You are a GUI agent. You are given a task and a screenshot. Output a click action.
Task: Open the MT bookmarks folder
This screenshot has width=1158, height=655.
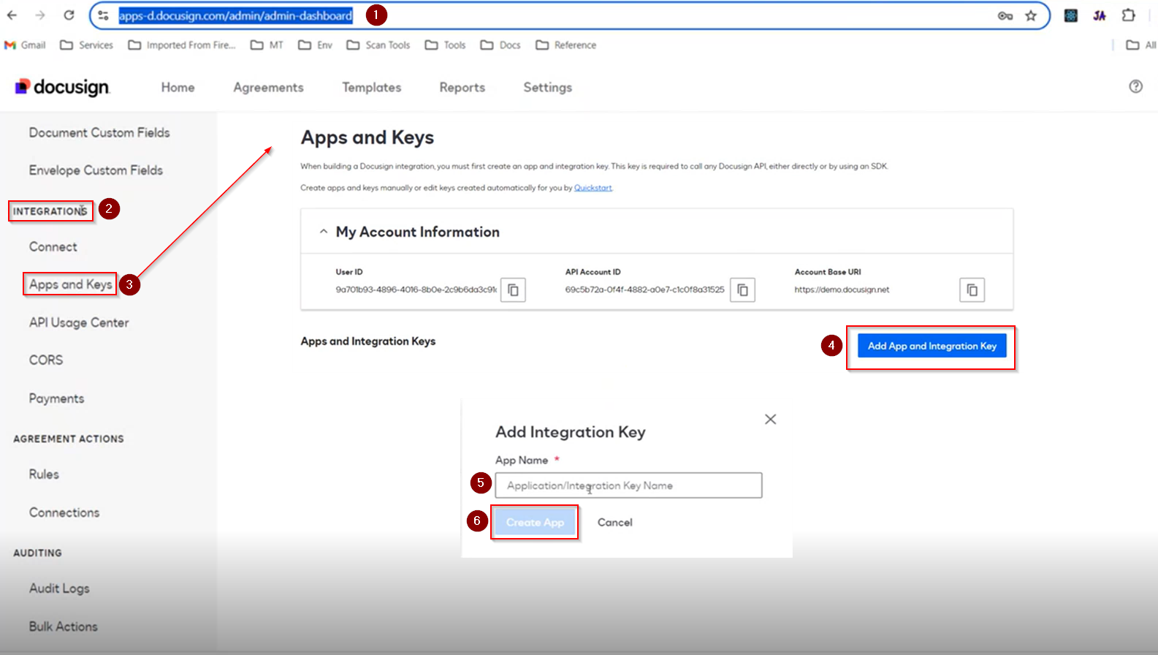pyautogui.click(x=267, y=45)
